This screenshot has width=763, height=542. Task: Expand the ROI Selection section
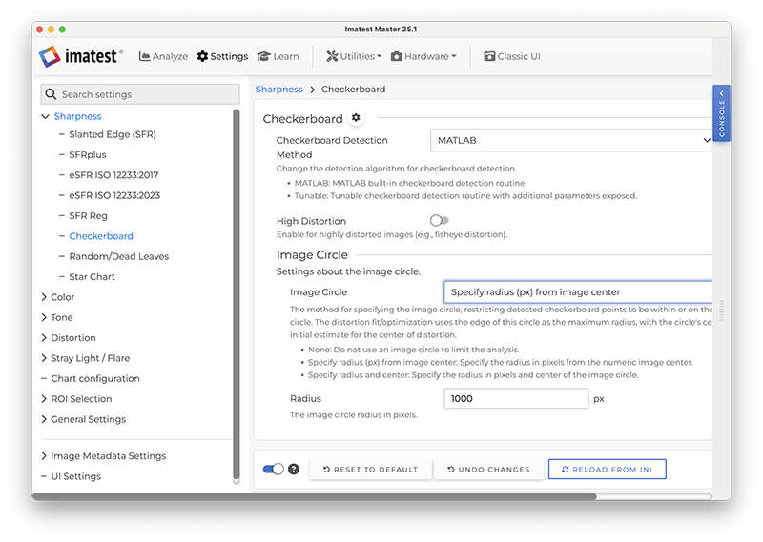pos(44,399)
